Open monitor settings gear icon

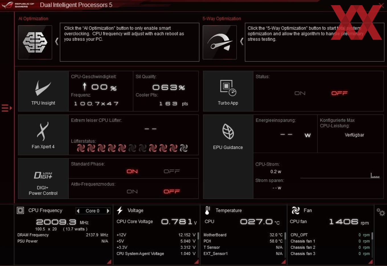[x=380, y=212]
